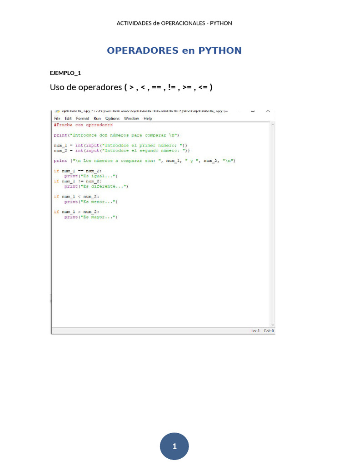Open the Help menu
Screen dimensions: 349x466
(148, 118)
